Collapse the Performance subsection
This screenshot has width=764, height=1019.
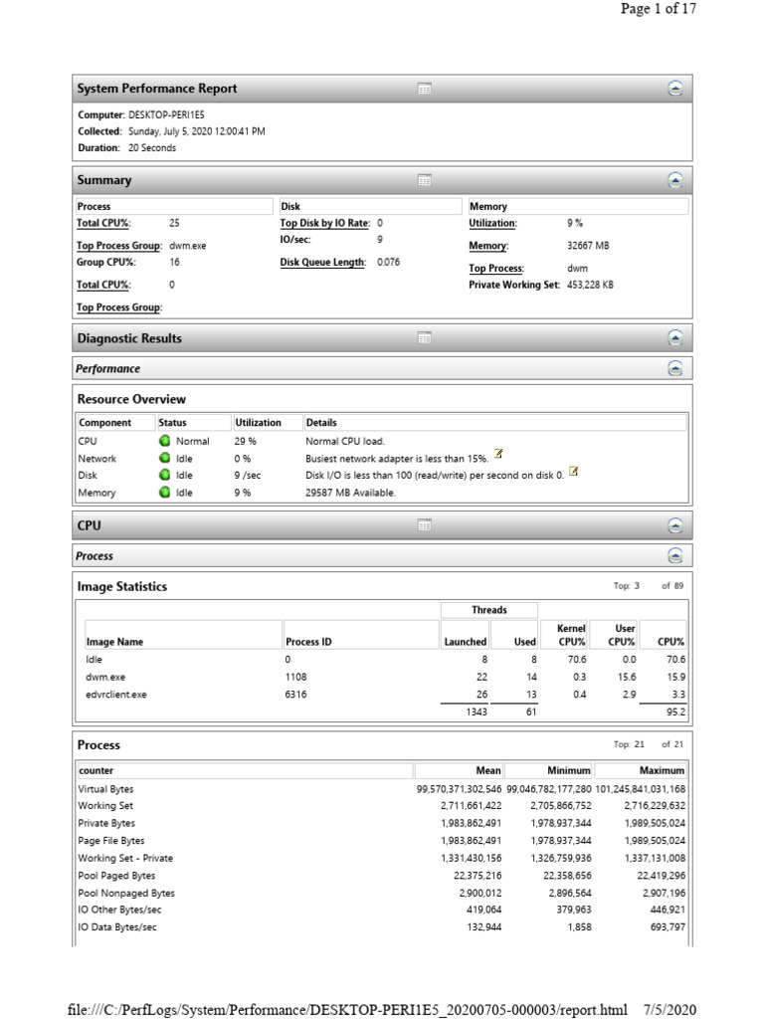(x=675, y=368)
